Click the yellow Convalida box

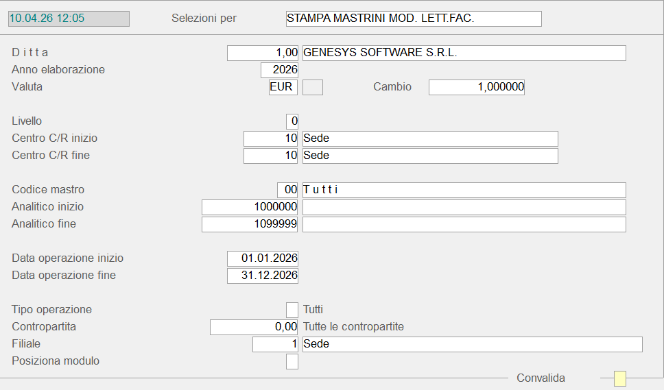620,378
